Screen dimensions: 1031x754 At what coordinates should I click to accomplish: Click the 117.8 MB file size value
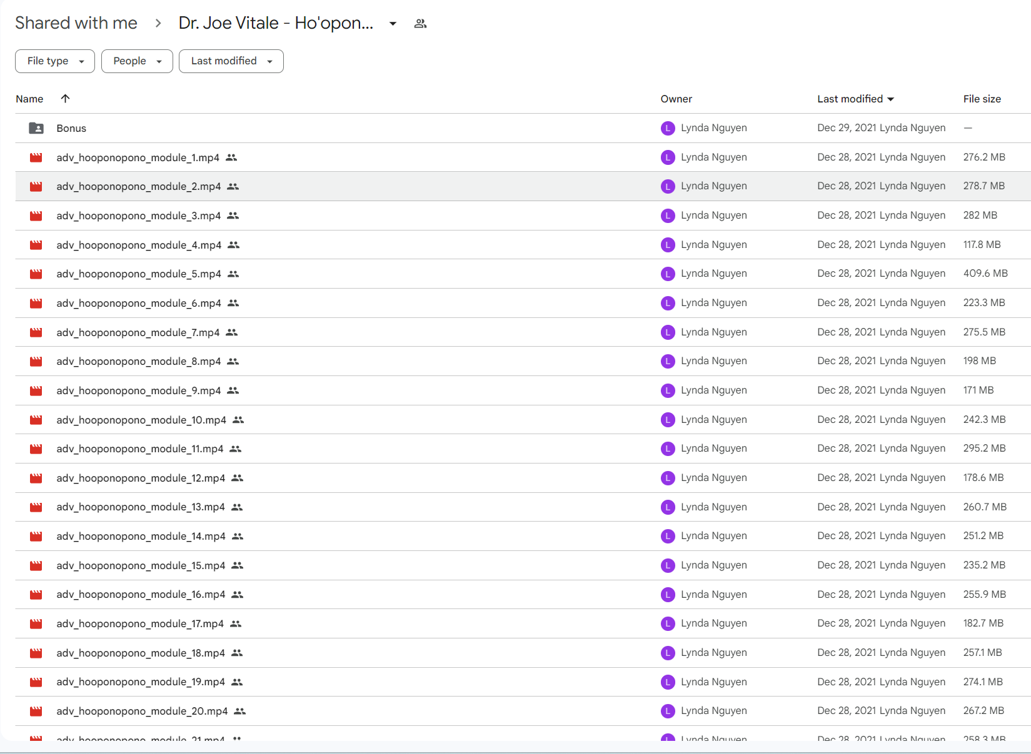(982, 244)
